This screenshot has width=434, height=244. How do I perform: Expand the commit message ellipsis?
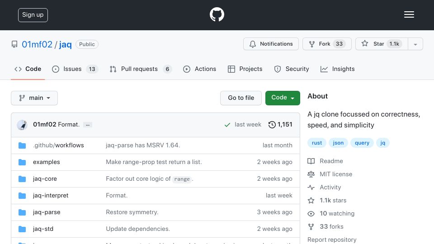pyautogui.click(x=87, y=125)
